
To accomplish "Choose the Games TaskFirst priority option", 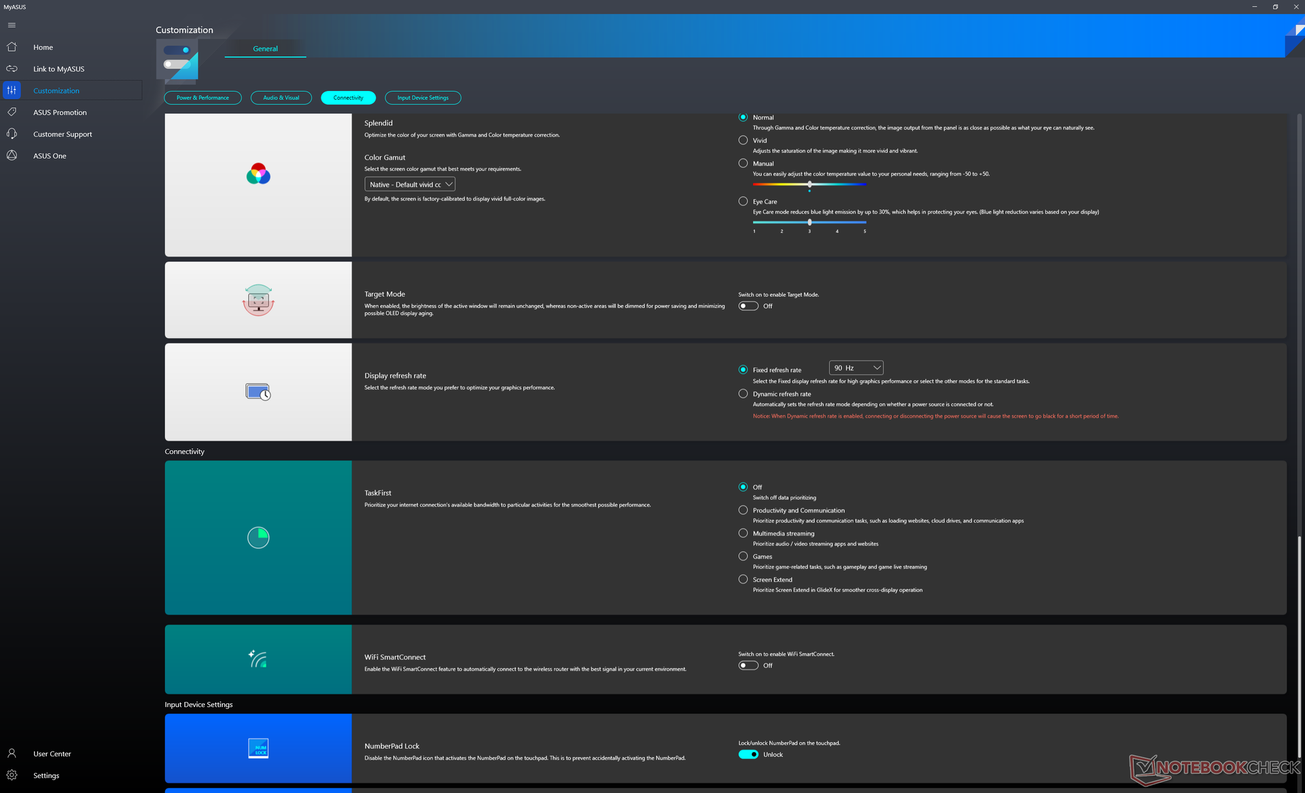I will tap(743, 556).
